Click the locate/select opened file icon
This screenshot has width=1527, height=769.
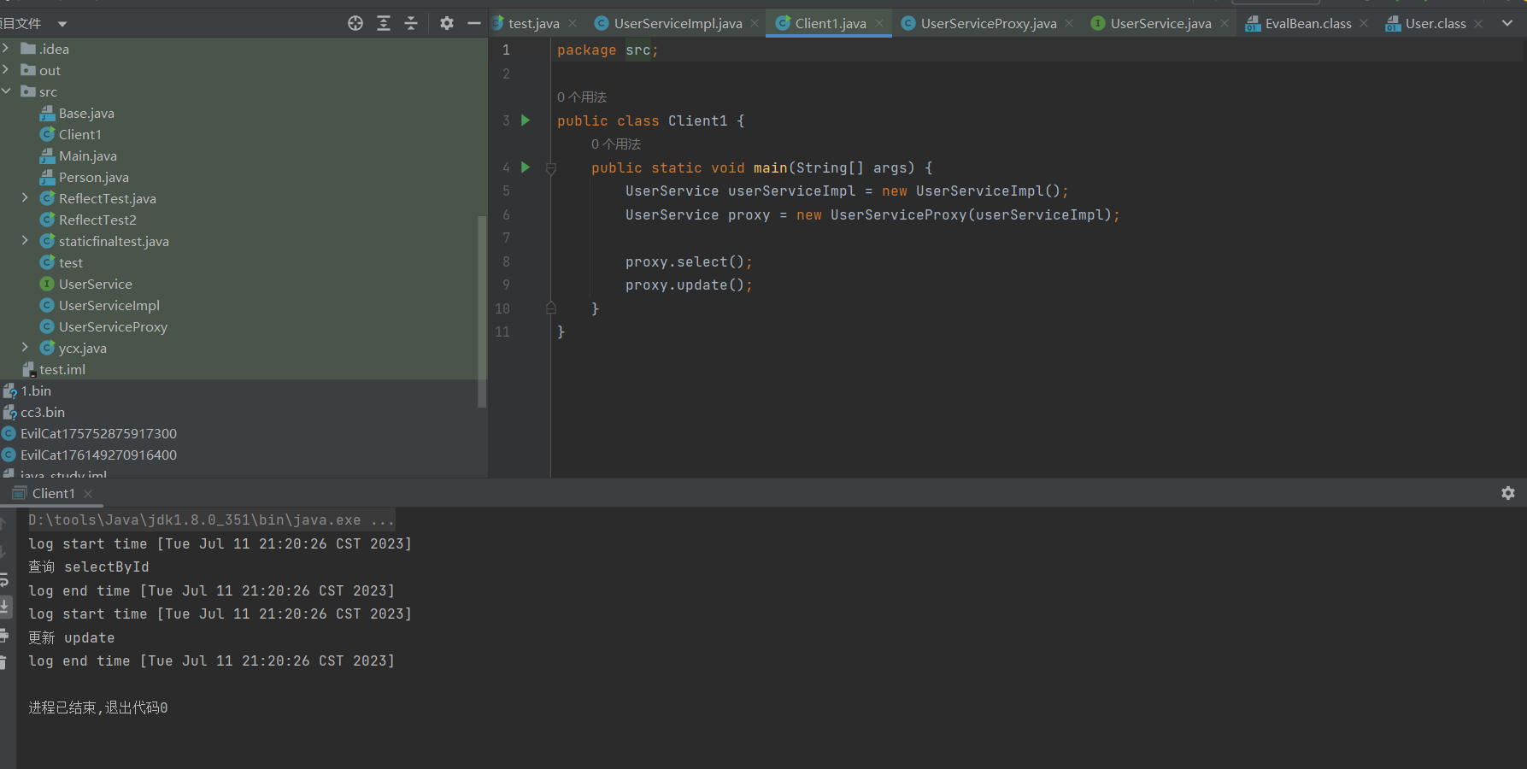coord(355,23)
